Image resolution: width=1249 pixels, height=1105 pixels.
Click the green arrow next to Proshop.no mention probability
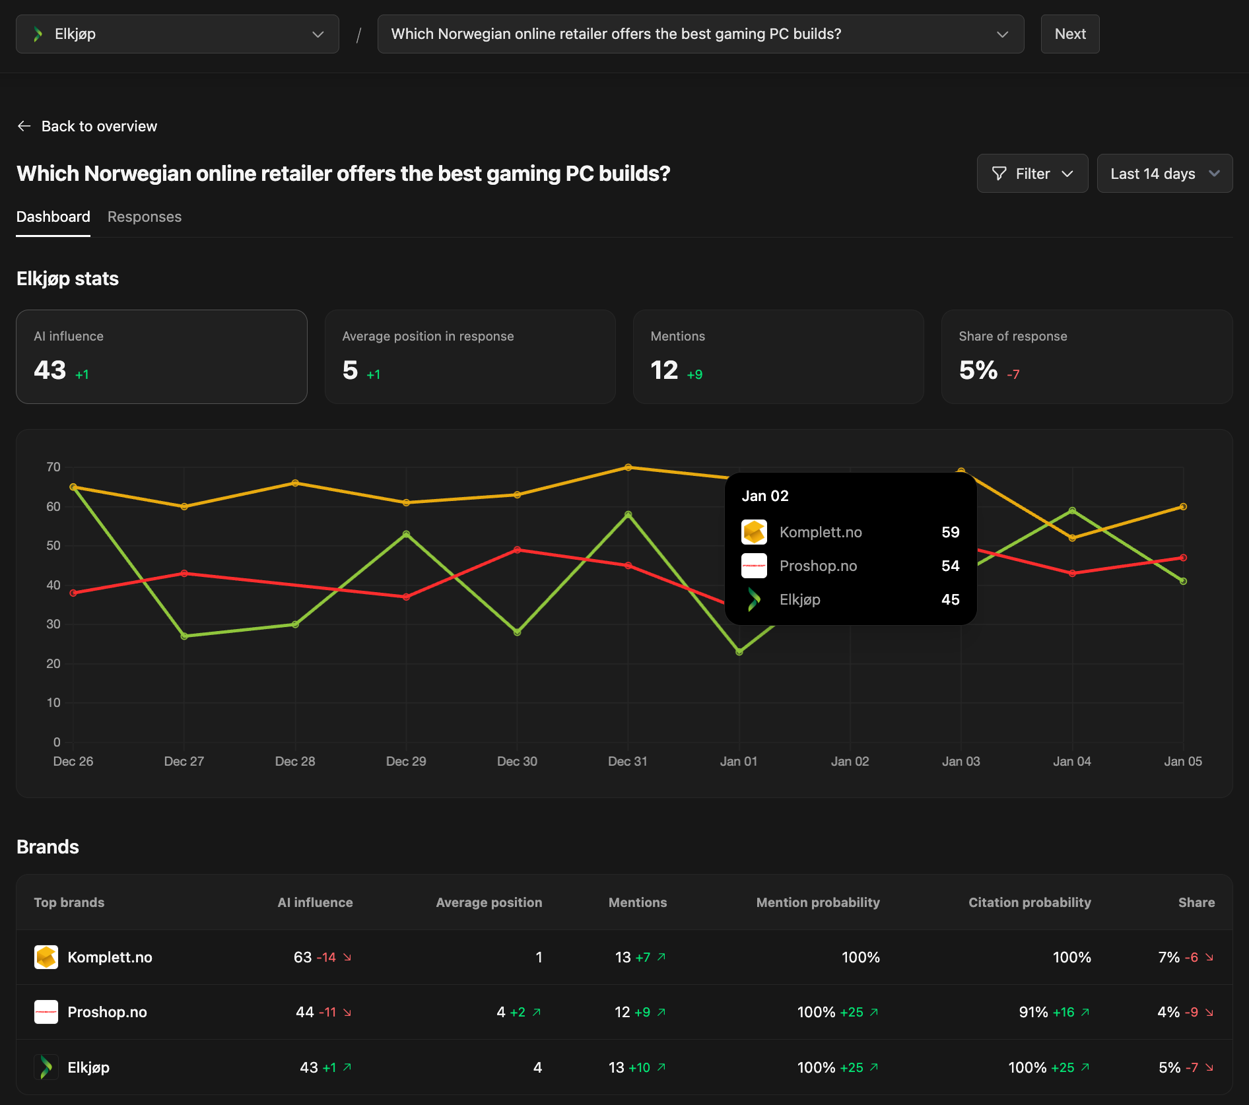pos(875,1012)
